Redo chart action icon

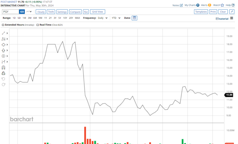coord(3,85)
